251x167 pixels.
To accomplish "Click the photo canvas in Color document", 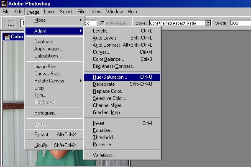I will (x=14, y=104).
